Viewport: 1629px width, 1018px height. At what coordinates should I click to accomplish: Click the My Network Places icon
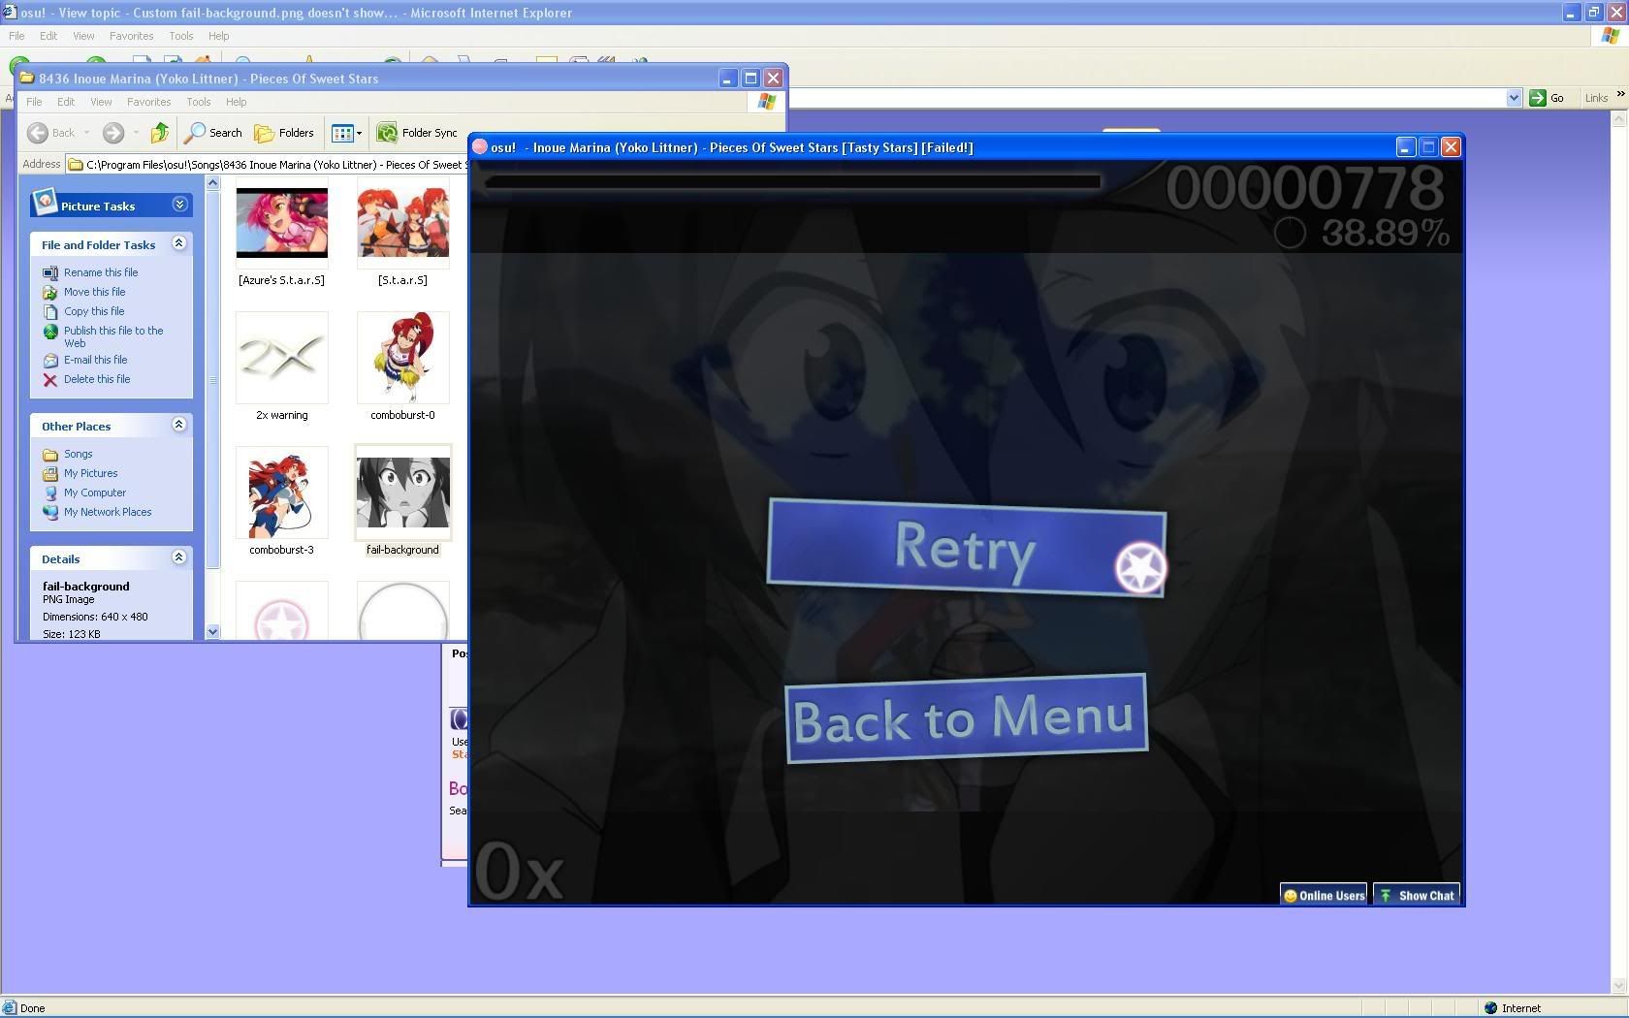coord(50,513)
